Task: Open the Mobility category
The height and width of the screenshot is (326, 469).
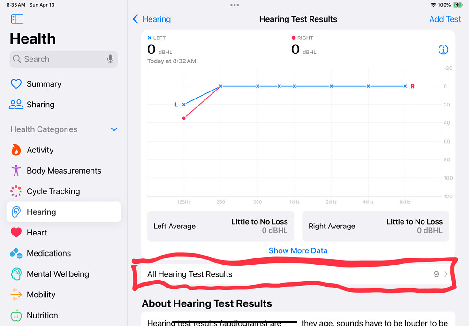Action: tap(63, 294)
